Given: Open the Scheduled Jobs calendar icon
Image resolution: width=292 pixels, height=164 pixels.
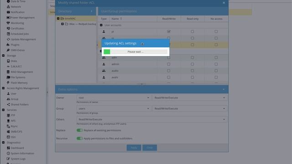Looking at the screenshot, I should [x=8, y=34].
